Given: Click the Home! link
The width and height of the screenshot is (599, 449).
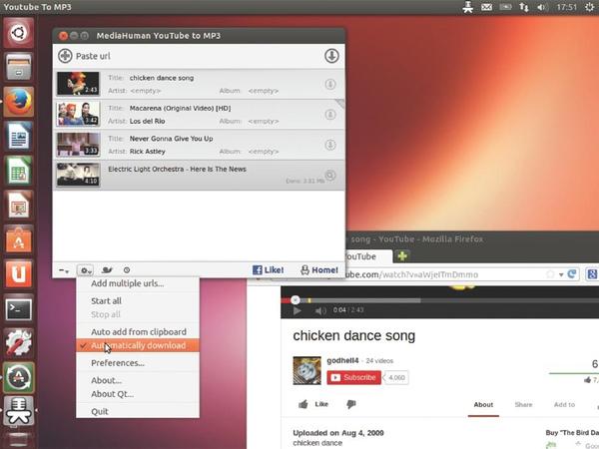Looking at the screenshot, I should point(319,270).
